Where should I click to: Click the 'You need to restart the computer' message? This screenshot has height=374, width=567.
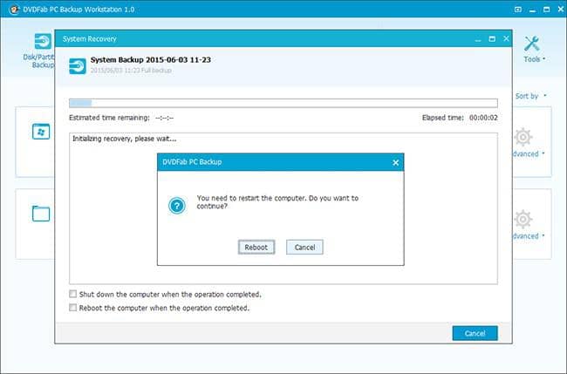coord(277,202)
